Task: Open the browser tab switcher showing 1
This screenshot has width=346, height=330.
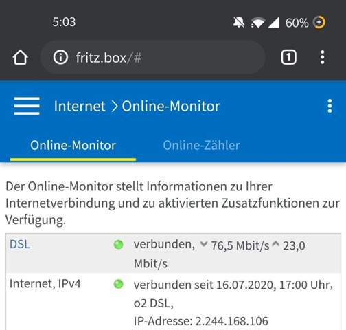Action: point(288,57)
